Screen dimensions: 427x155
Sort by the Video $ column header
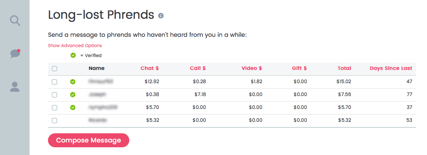(252, 68)
